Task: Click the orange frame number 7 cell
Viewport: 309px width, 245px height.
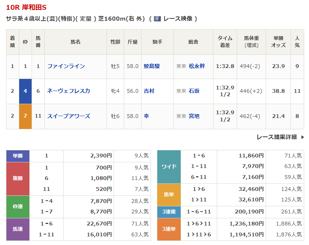Action: 25,116
